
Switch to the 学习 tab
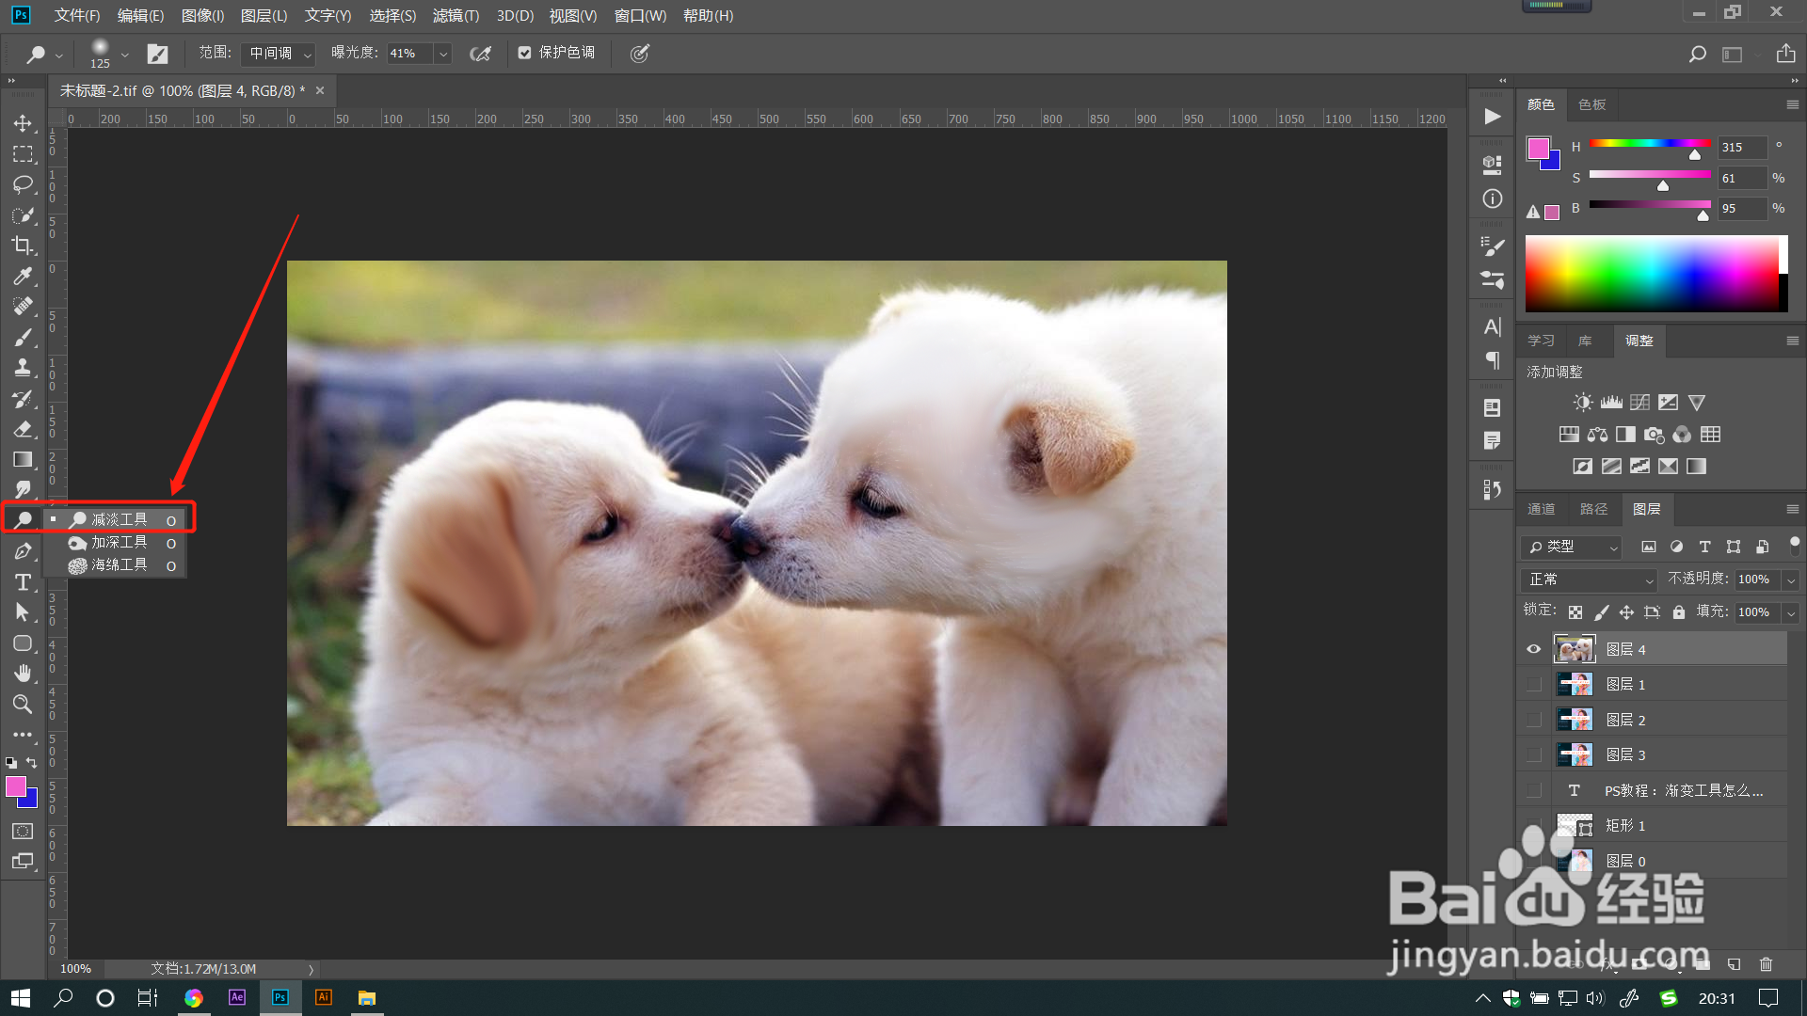[x=1541, y=341]
